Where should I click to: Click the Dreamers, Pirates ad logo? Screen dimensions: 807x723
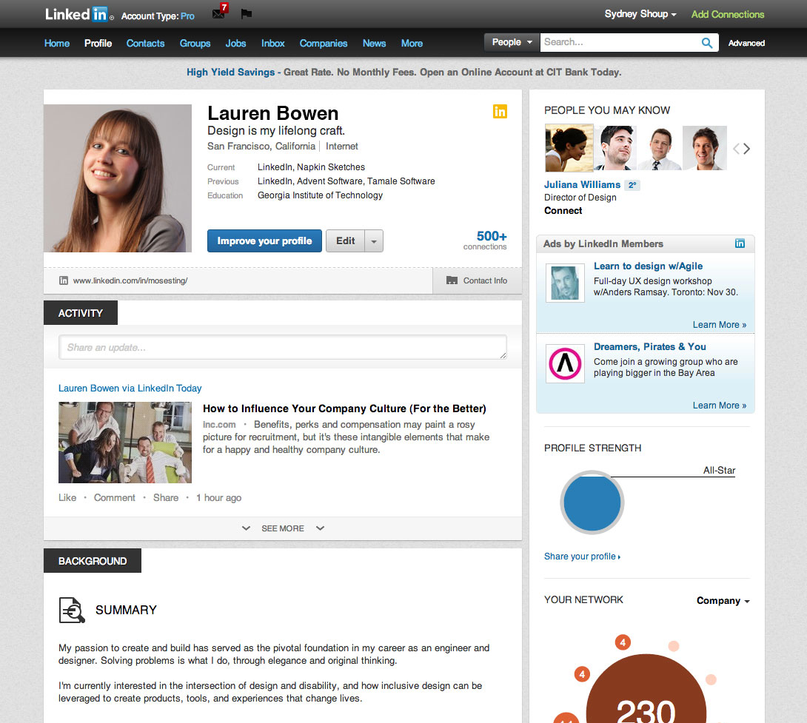pyautogui.click(x=565, y=363)
